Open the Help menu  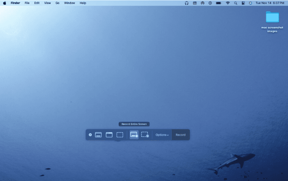[83, 3]
